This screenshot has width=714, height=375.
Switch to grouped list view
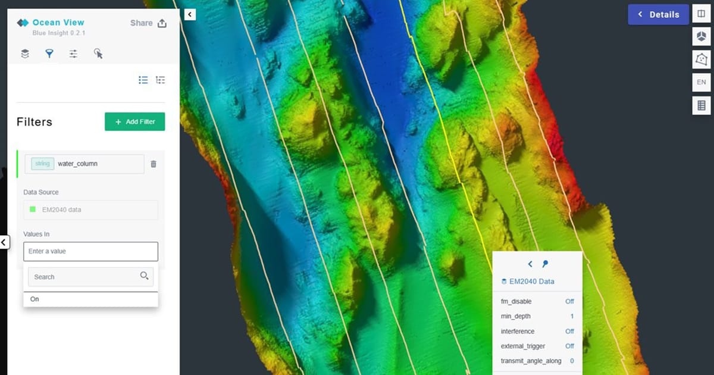(160, 80)
